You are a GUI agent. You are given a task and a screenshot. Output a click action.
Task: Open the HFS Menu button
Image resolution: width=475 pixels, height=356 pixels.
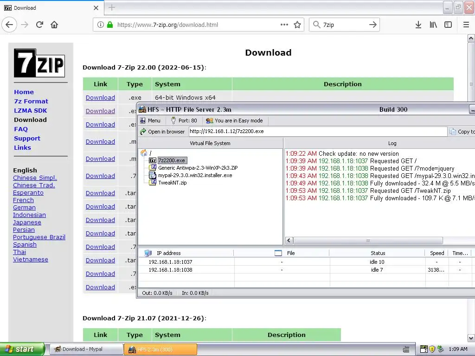click(x=150, y=121)
